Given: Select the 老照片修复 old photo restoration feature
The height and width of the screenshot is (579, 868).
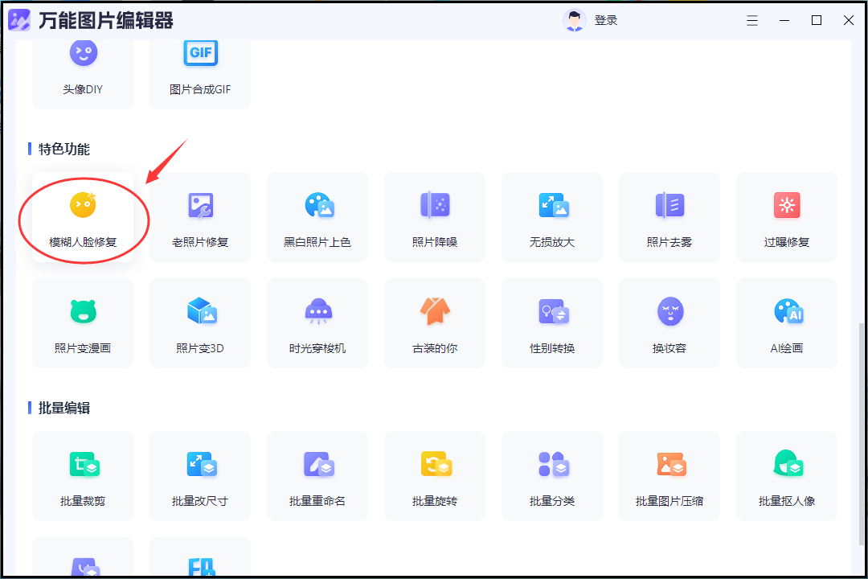Looking at the screenshot, I should point(200,217).
